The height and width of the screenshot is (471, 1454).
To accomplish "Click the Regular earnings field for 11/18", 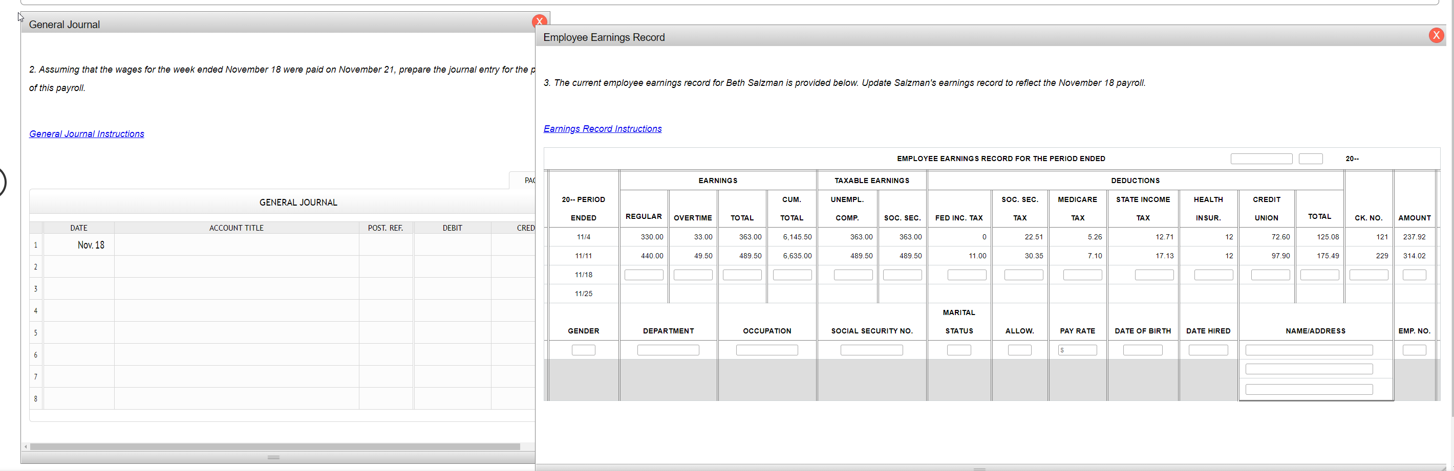I will click(x=644, y=275).
